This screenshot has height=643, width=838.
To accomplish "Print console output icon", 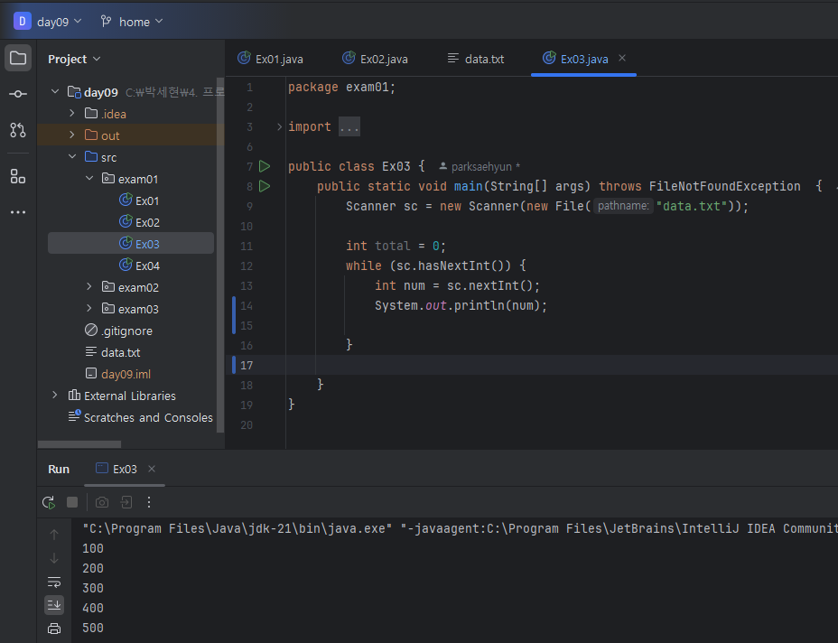I will point(54,629).
